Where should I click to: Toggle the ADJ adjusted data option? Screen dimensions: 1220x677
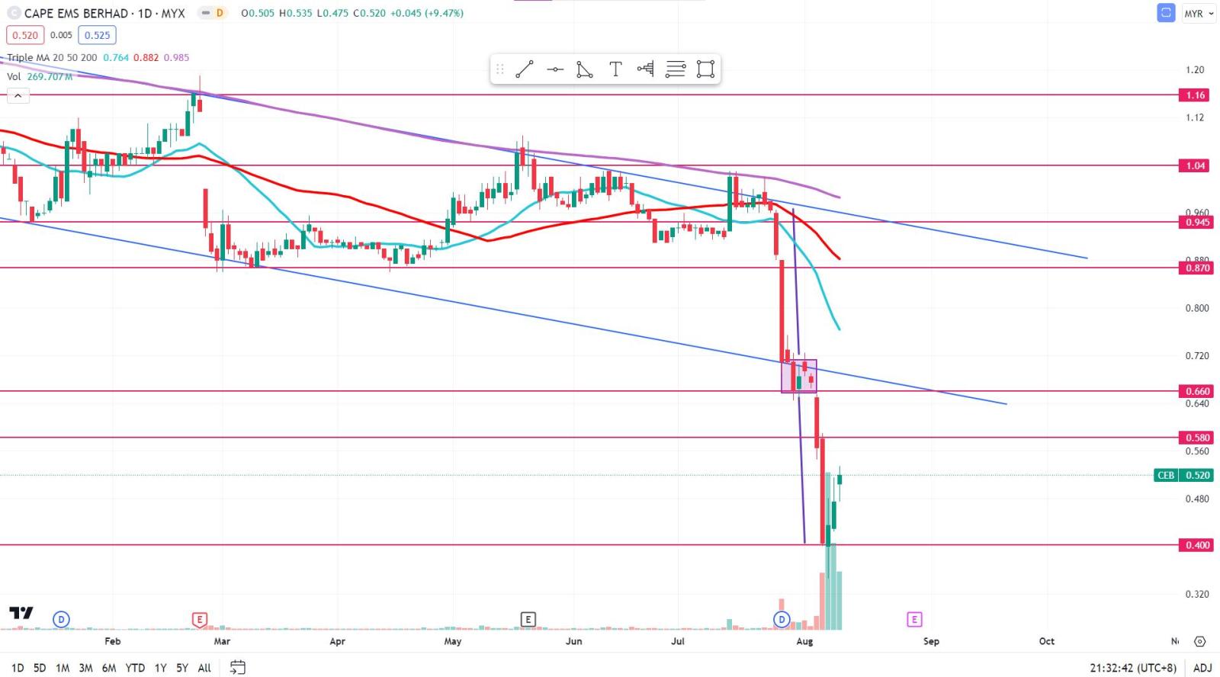[x=1202, y=668]
